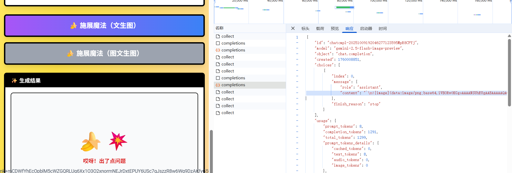
Task: Click the 施展魔法（图文生图）button
Action: point(104,53)
